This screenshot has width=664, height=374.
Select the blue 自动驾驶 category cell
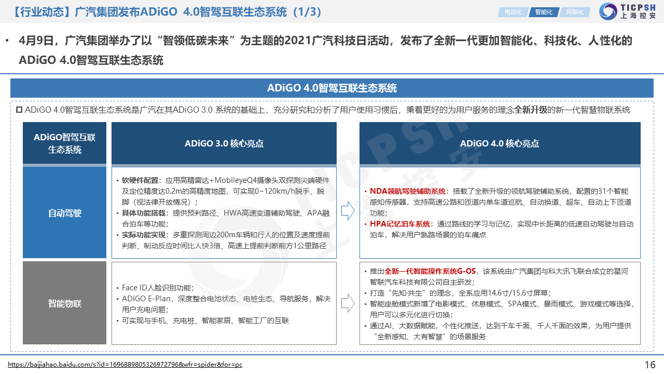[x=64, y=213]
